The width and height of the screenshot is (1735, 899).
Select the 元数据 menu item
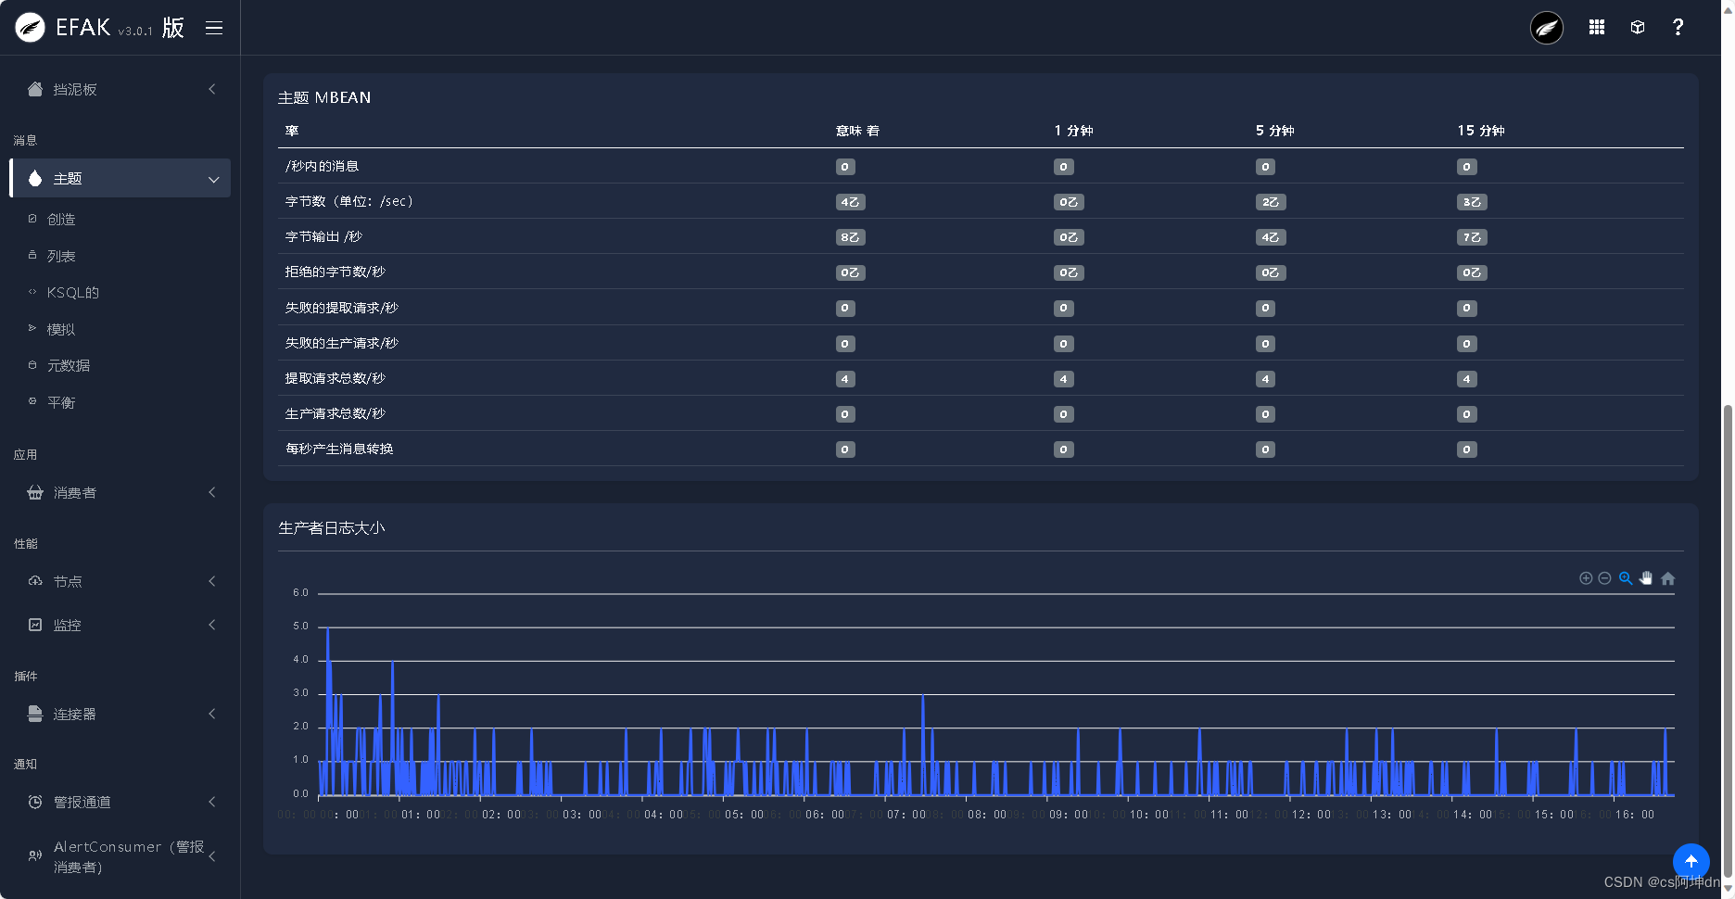pyautogui.click(x=70, y=365)
